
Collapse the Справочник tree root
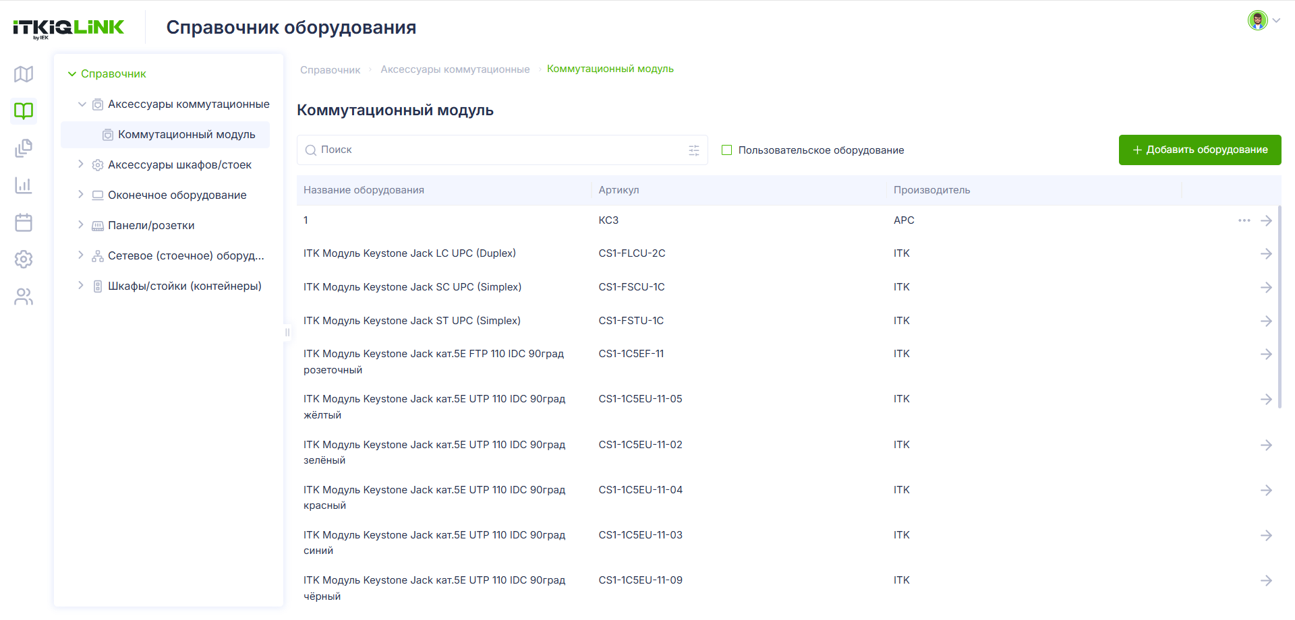[72, 74]
